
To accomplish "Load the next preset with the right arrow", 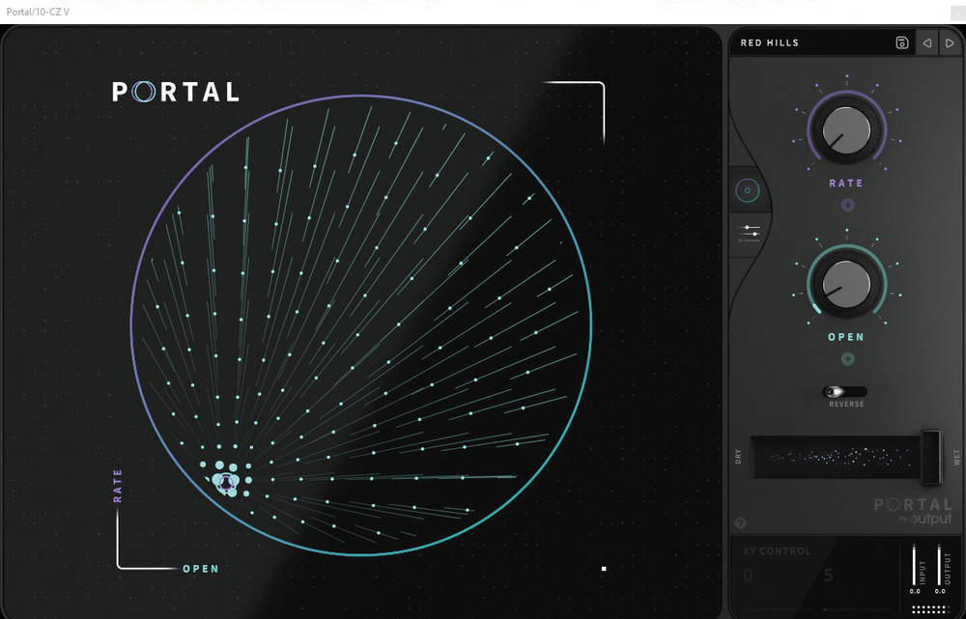I will pos(950,42).
